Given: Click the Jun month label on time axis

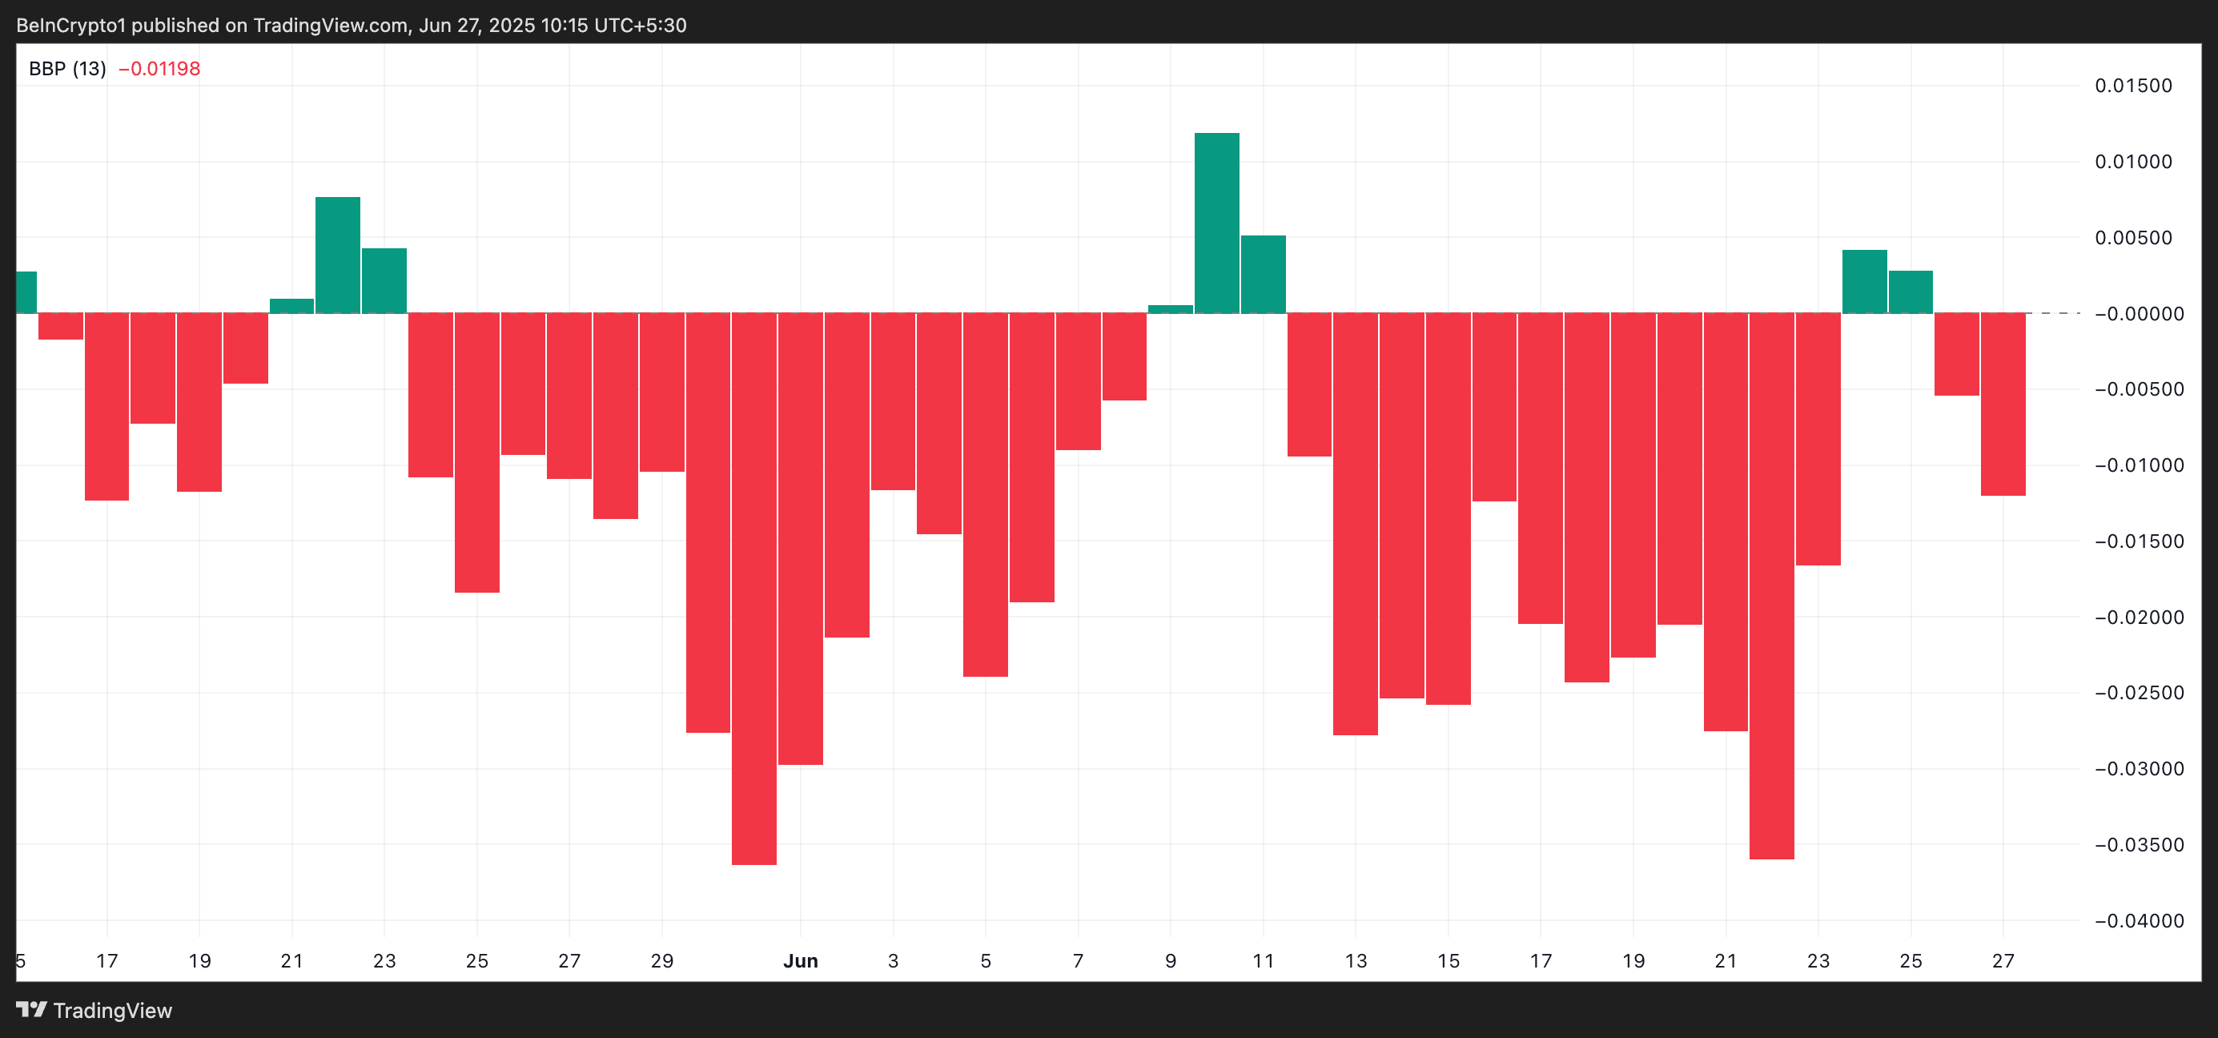Looking at the screenshot, I should coord(800,960).
